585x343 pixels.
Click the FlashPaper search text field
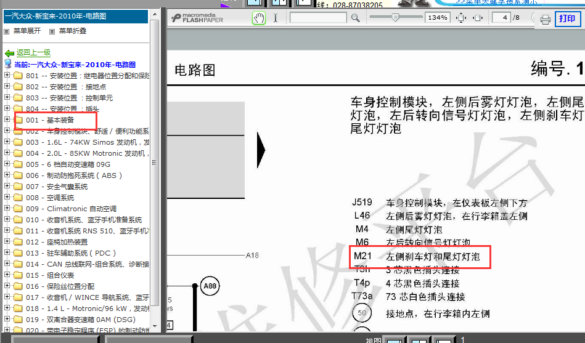[318, 17]
